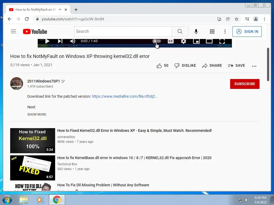
Task: Search with voice microphone icon
Action: 196,31
